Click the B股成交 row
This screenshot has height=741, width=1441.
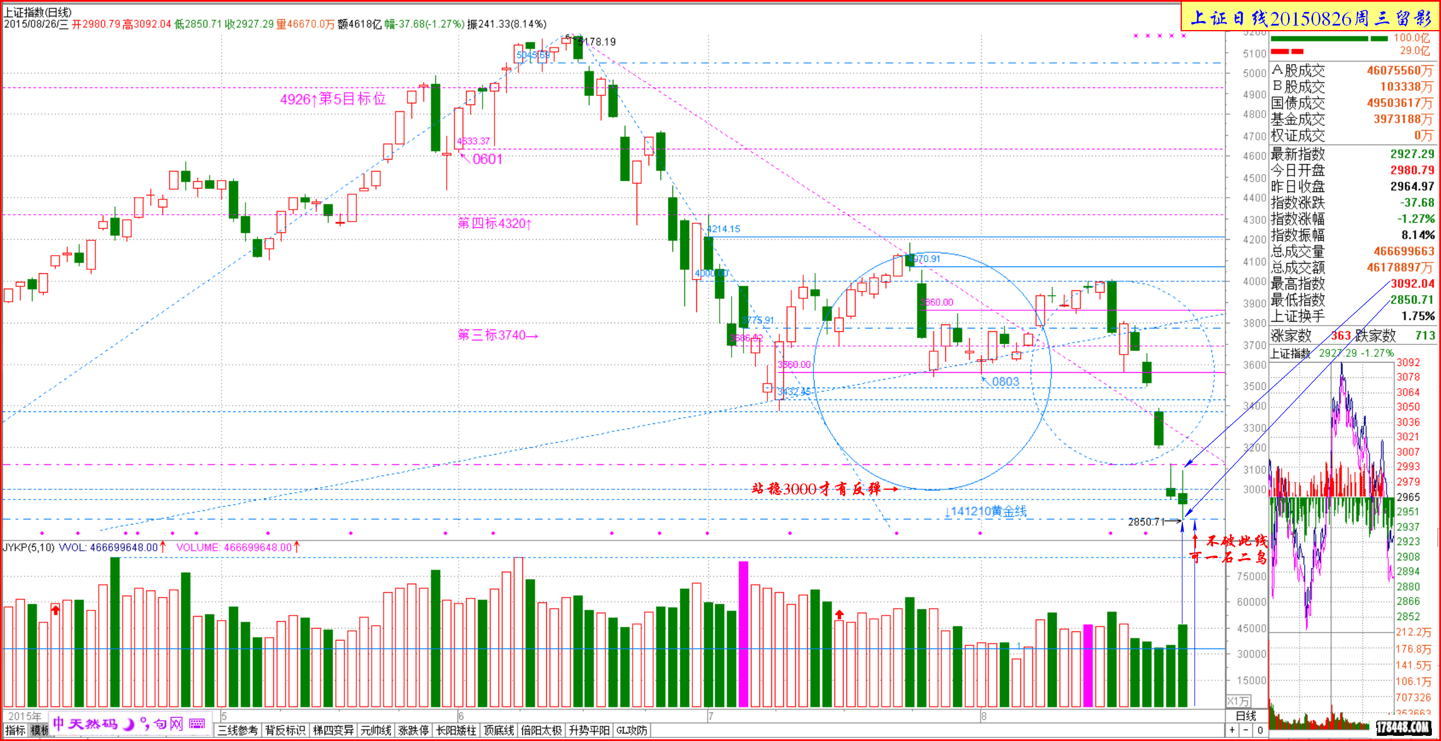pyautogui.click(x=1352, y=86)
